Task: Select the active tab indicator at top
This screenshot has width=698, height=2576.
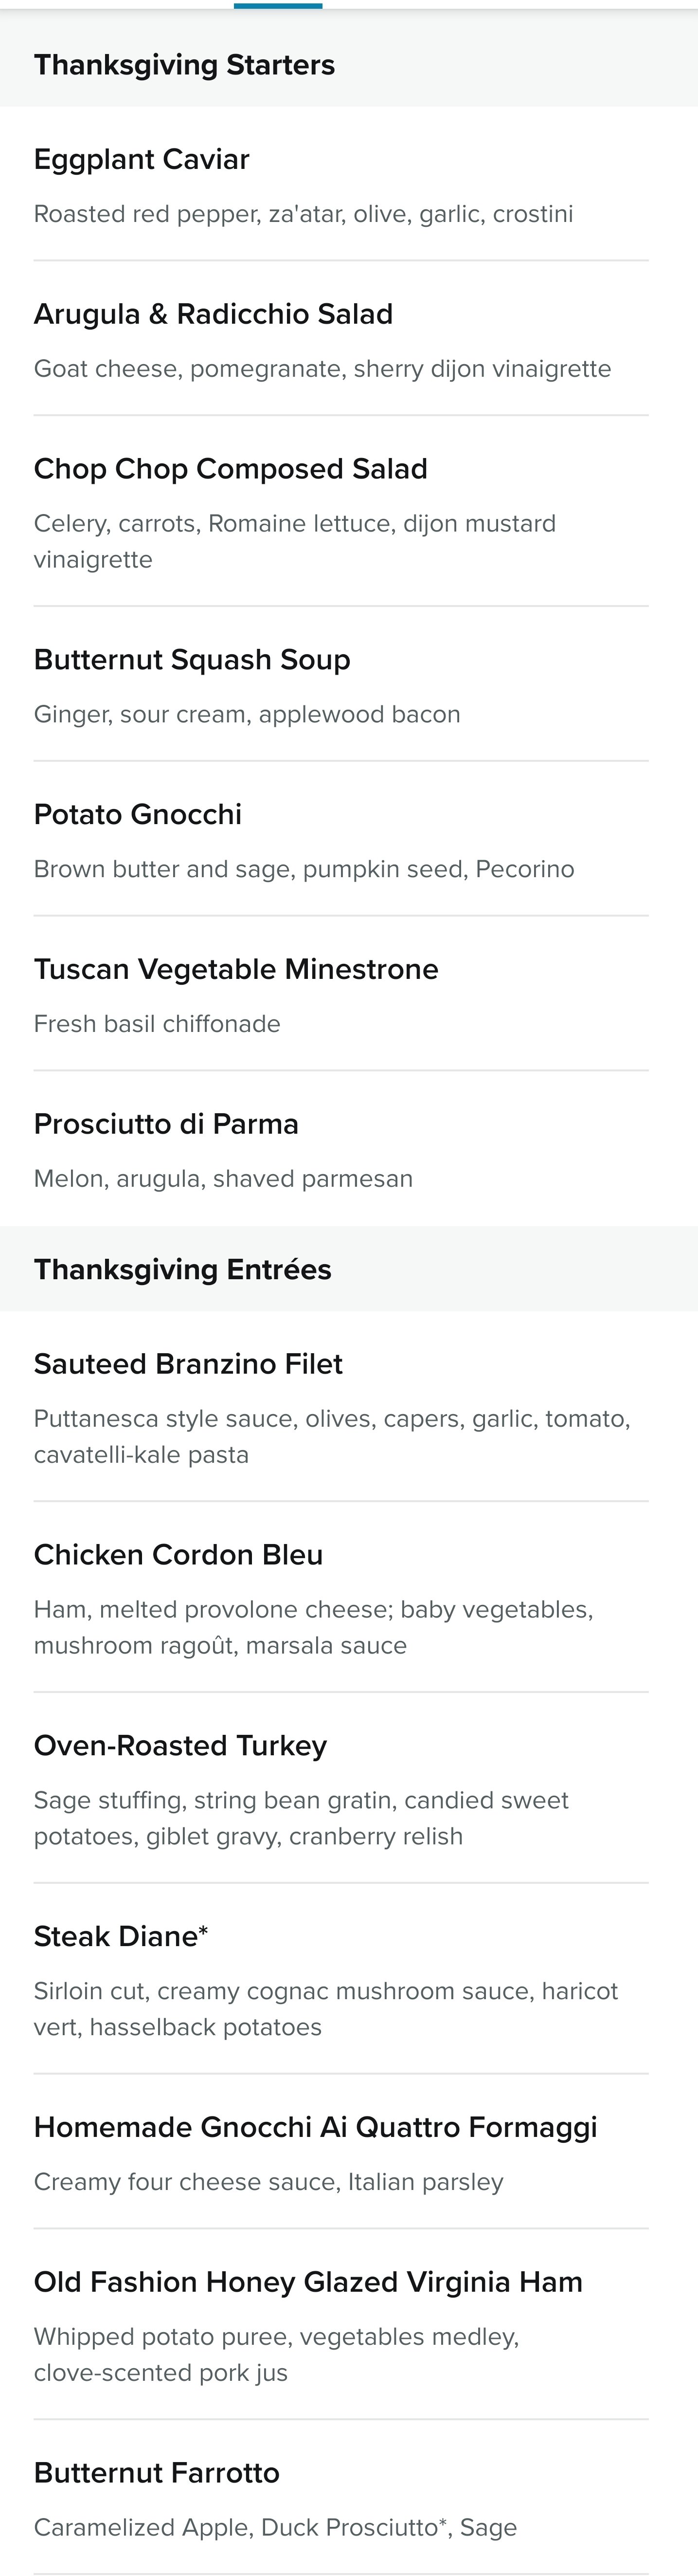Action: [278, 5]
